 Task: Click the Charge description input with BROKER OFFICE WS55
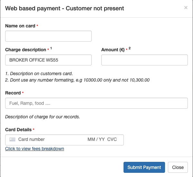click(x=48, y=60)
